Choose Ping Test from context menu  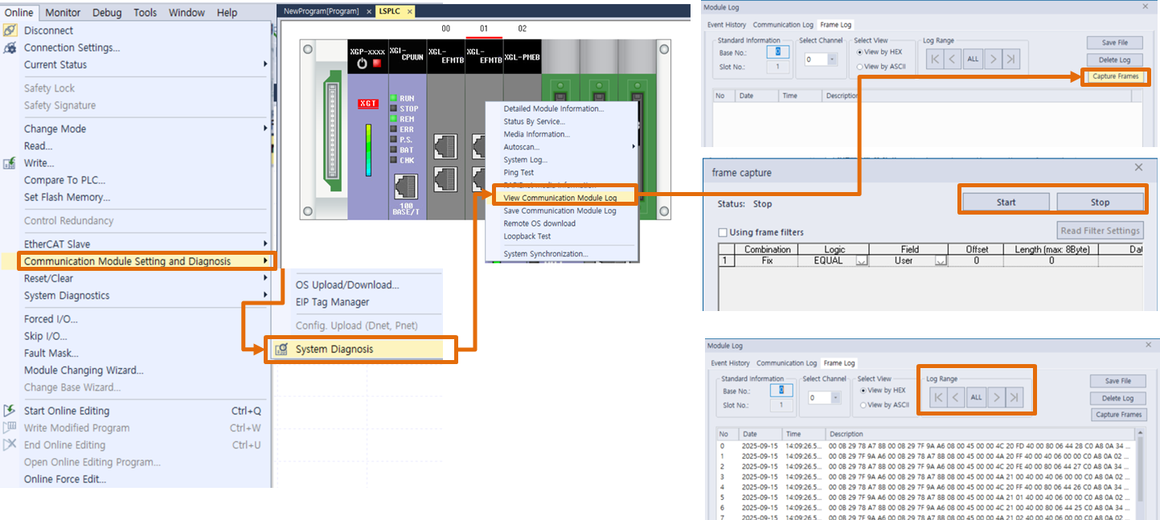[519, 173]
